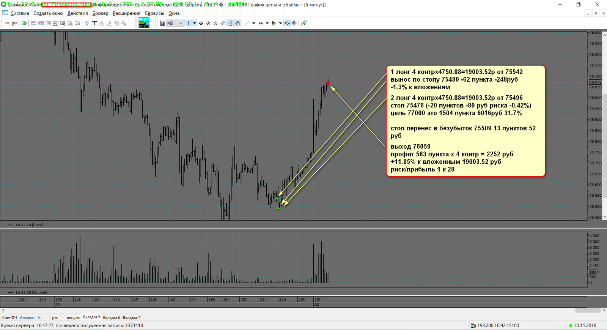The image size is (607, 330).
Task: Click the 885 current volume label
Action: [593, 272]
